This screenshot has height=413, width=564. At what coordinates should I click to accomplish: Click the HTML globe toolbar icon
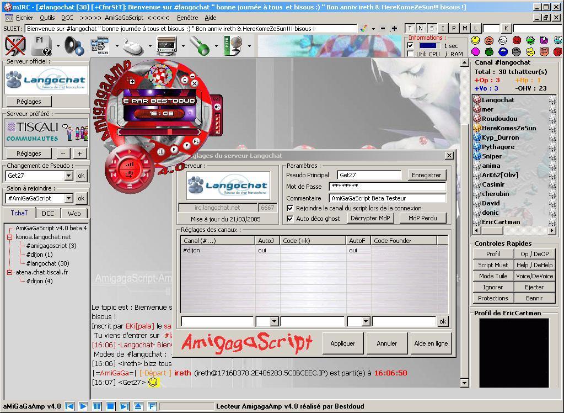pos(233,46)
